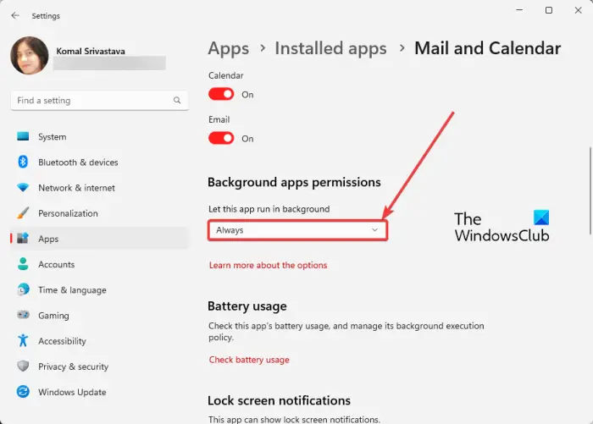Click the Privacy shield icon
The image size is (593, 424).
pos(23,366)
